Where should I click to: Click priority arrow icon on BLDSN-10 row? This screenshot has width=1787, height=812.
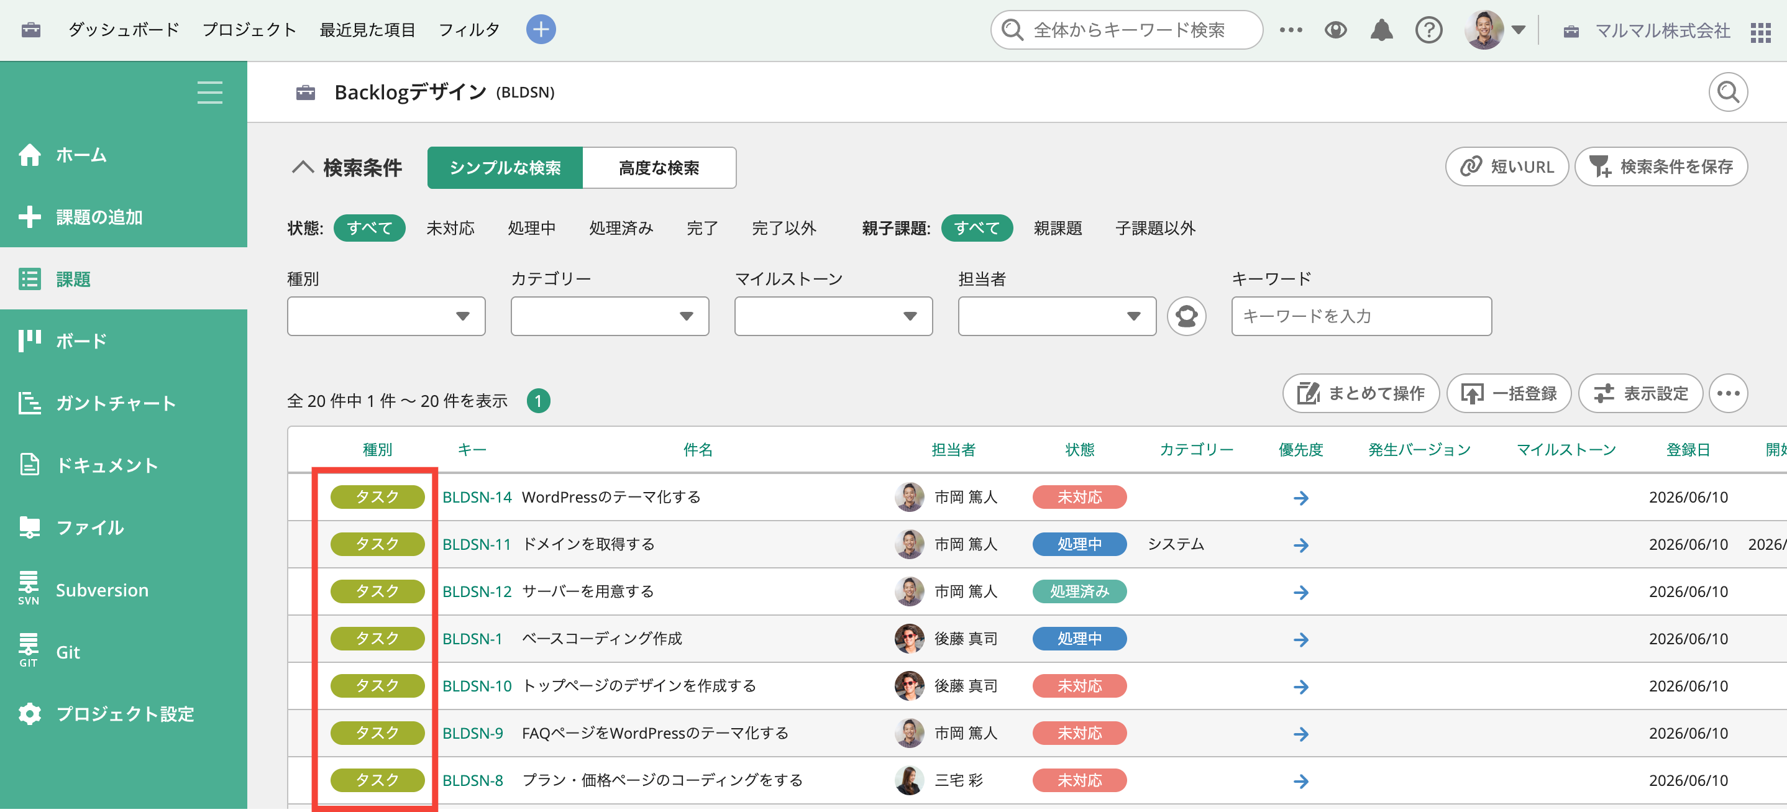pyautogui.click(x=1300, y=687)
